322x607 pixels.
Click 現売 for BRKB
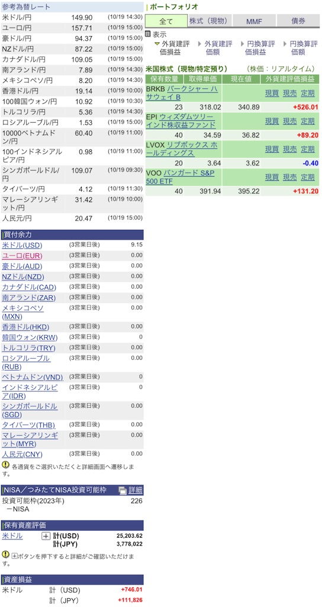[290, 93]
